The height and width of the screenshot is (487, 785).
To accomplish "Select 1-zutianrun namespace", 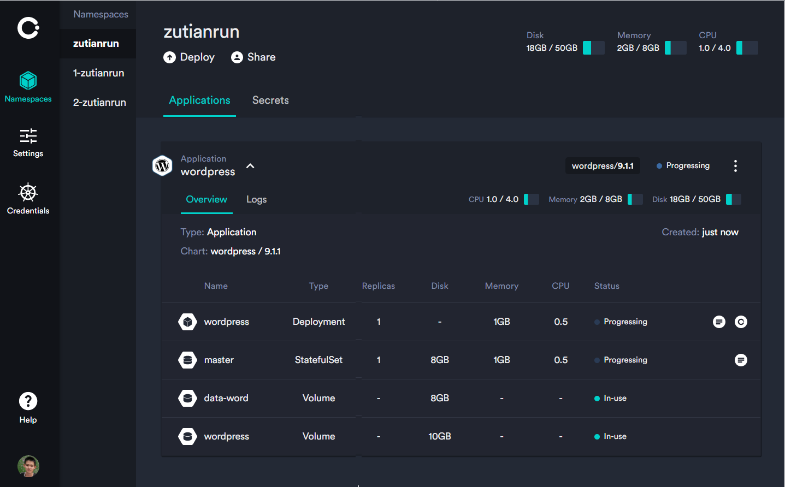I will [x=98, y=73].
